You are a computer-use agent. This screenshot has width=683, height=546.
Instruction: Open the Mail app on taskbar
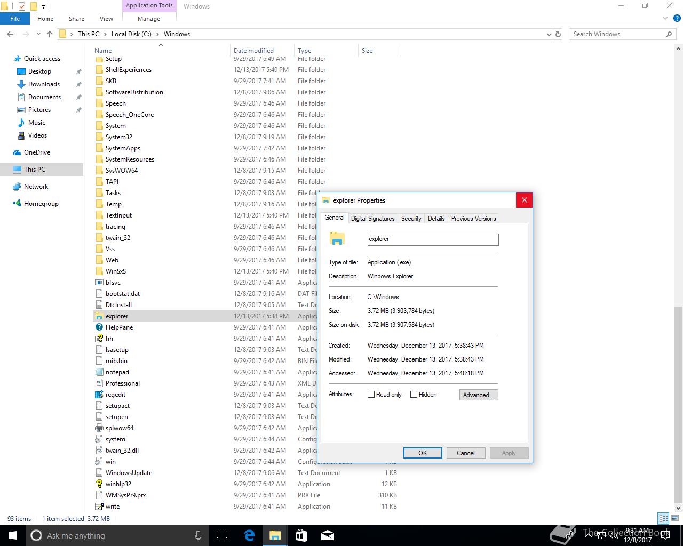coord(327,535)
